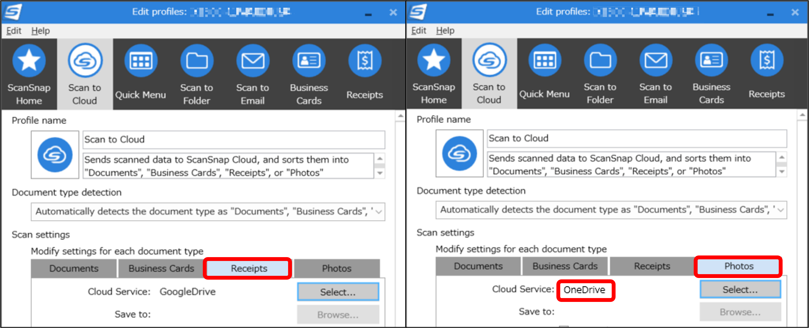Click main panel scroll up arrow in left window
The width and height of the screenshot is (809, 328).
pyautogui.click(x=400, y=116)
